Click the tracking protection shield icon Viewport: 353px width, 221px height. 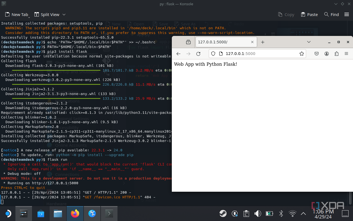[213, 54]
